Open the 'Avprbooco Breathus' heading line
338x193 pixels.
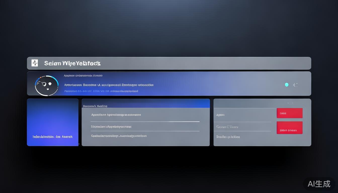(109, 85)
